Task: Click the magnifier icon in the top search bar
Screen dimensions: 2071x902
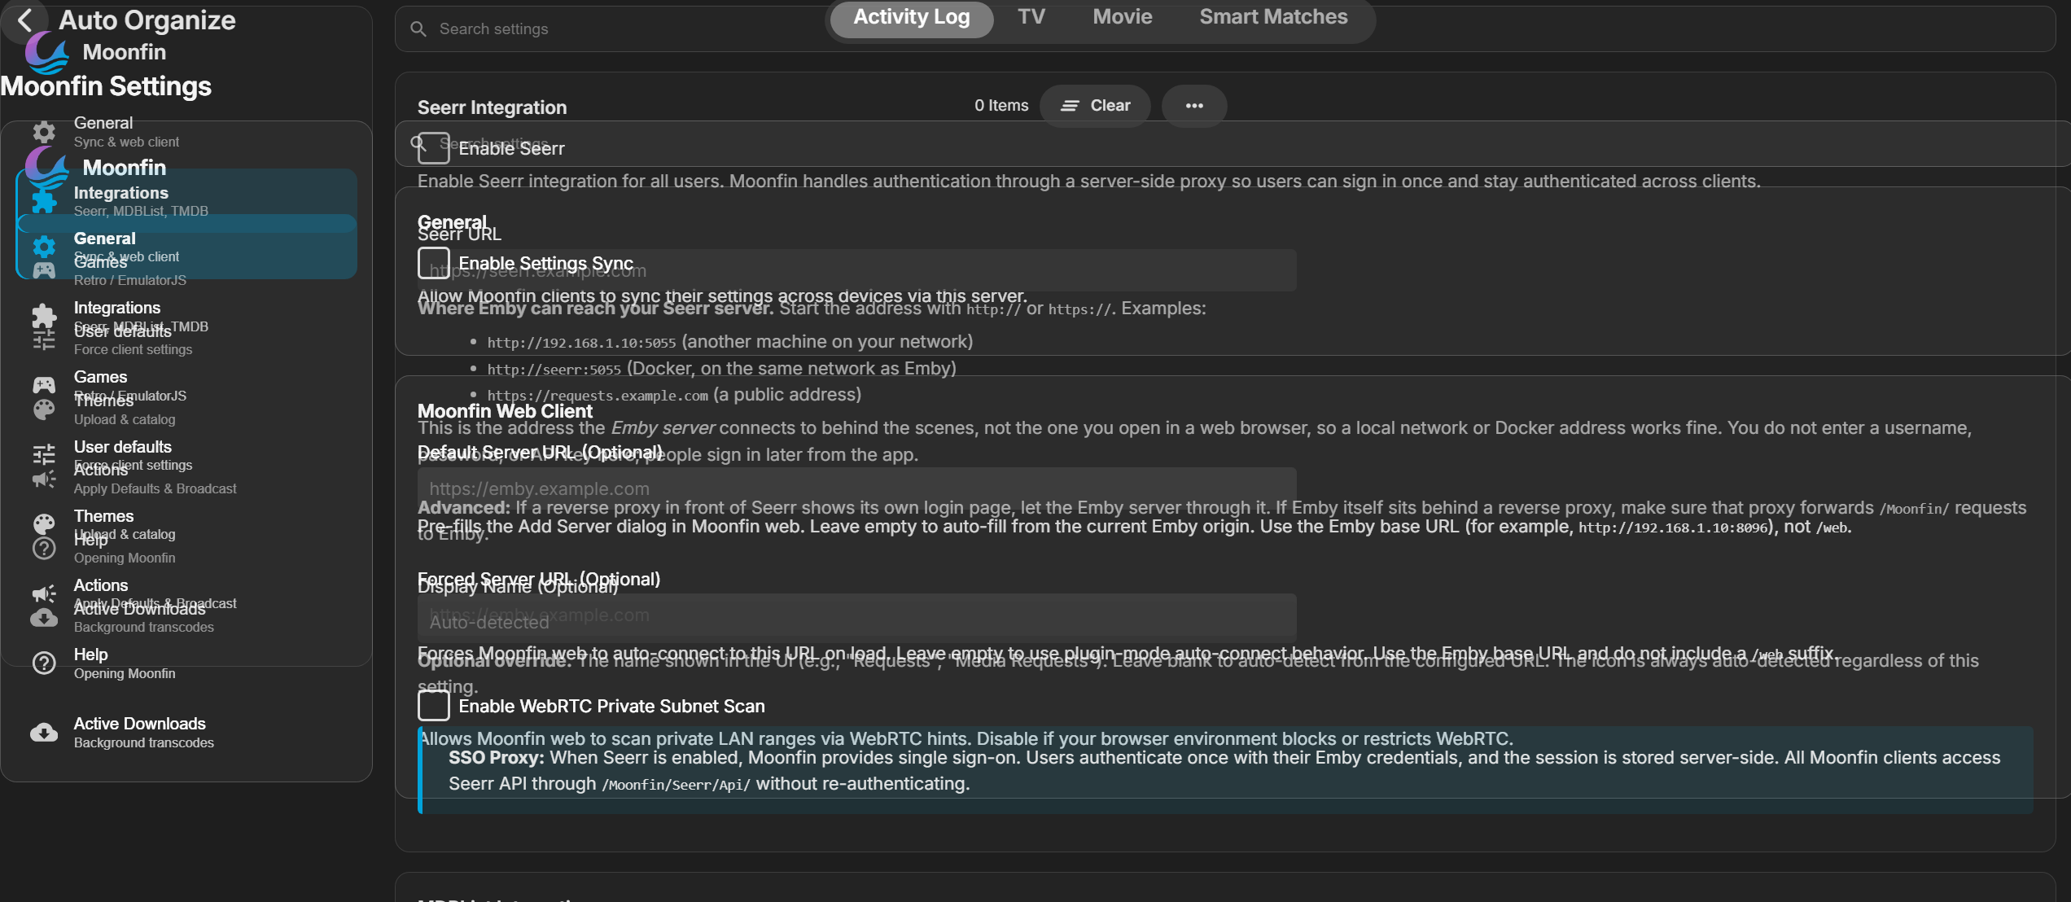Action: [x=418, y=29]
